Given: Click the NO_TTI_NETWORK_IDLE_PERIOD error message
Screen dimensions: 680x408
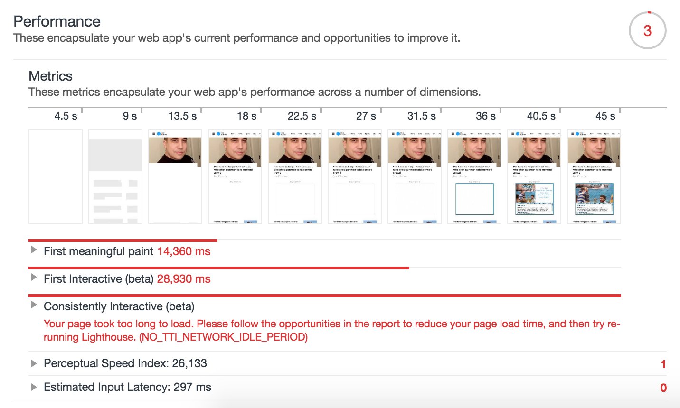Looking at the screenshot, I should (331, 331).
